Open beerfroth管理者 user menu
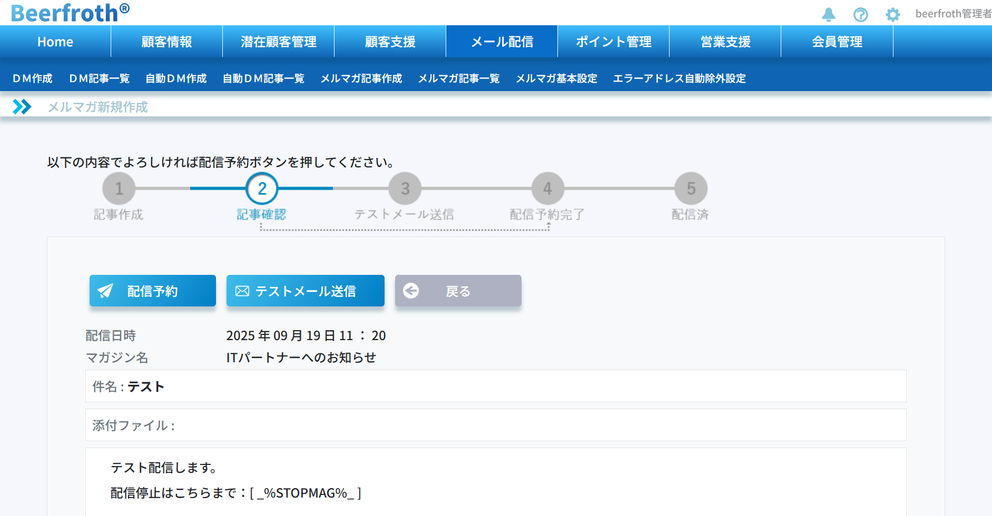Screen dimensions: 992x516 [952, 14]
